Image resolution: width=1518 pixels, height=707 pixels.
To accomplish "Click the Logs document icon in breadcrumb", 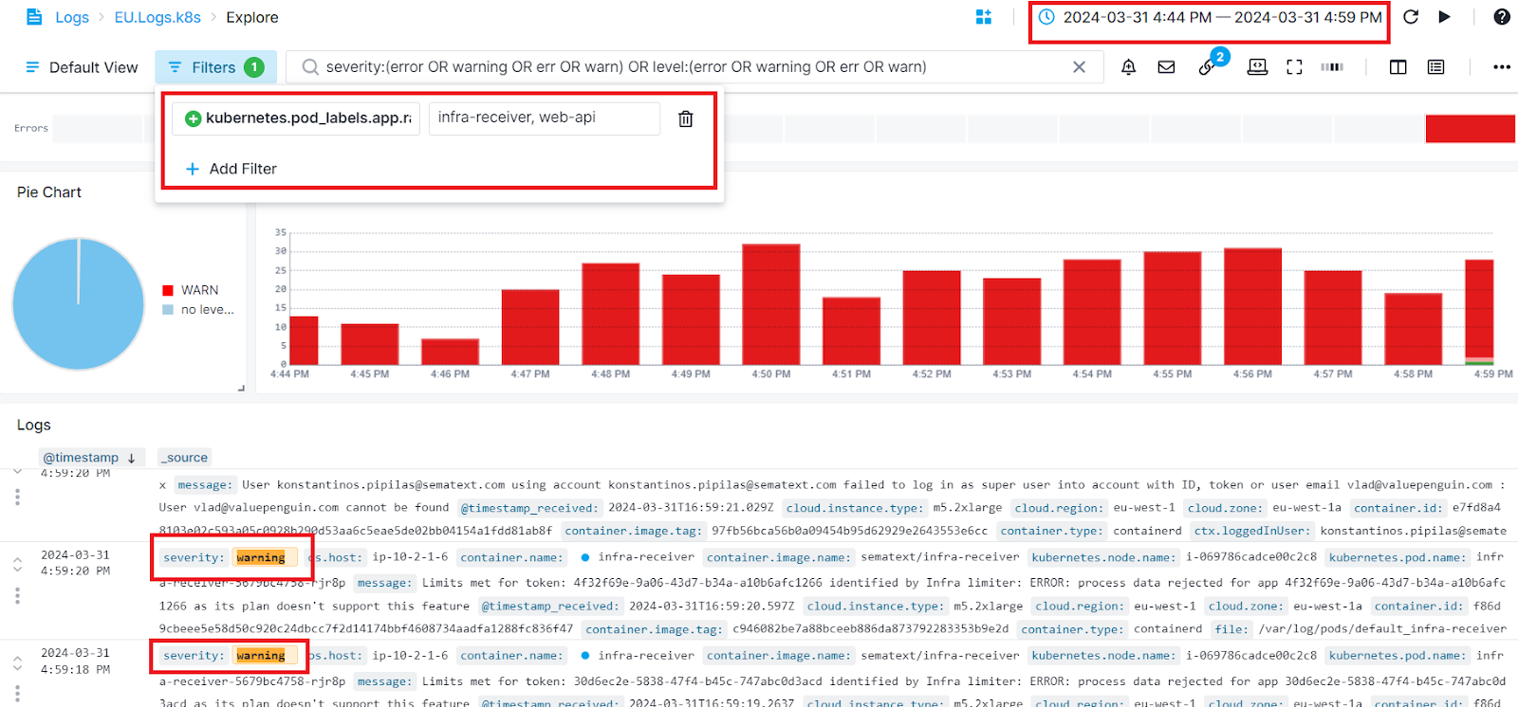I will click(34, 17).
